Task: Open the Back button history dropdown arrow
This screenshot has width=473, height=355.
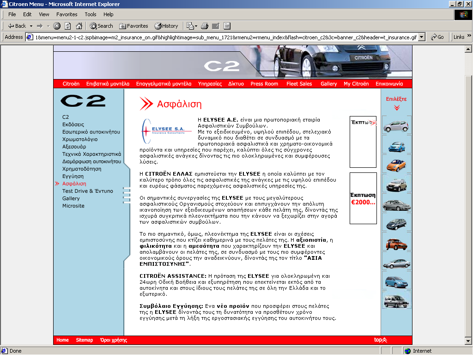Action: [31, 26]
